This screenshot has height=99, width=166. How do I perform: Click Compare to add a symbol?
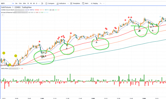50,3
